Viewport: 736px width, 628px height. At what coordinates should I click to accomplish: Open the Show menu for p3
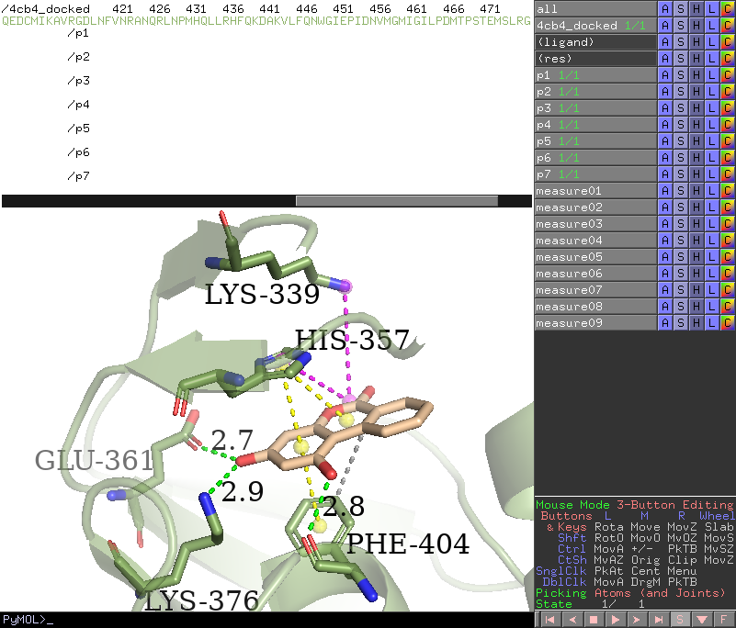[x=680, y=108]
